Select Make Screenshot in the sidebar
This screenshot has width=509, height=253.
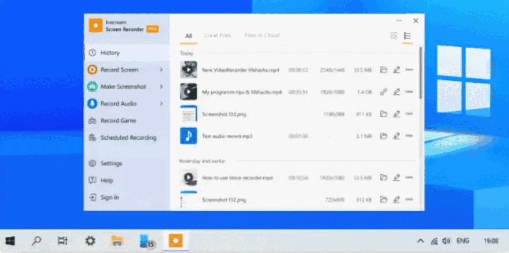(x=126, y=87)
